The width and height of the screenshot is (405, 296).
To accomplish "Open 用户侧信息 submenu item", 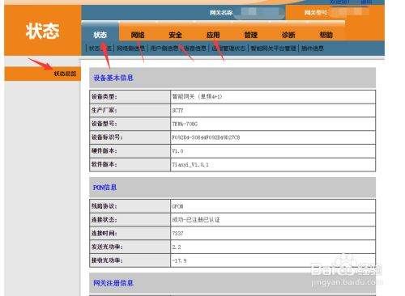I will 164,49.
